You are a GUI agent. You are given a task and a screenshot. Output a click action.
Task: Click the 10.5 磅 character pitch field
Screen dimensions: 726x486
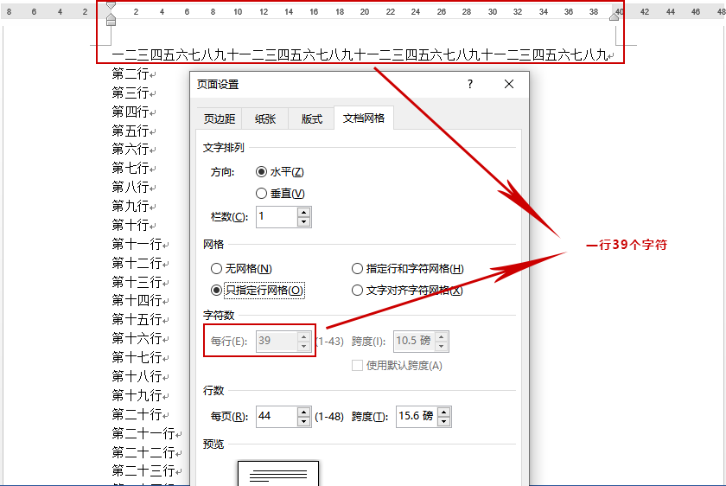[x=414, y=341]
